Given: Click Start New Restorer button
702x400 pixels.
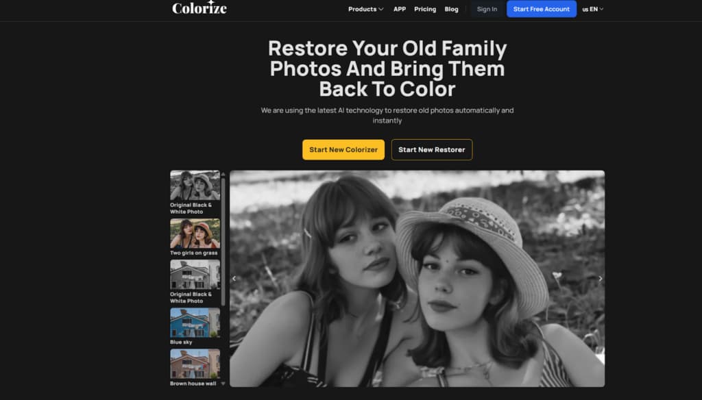Looking at the screenshot, I should [432, 150].
